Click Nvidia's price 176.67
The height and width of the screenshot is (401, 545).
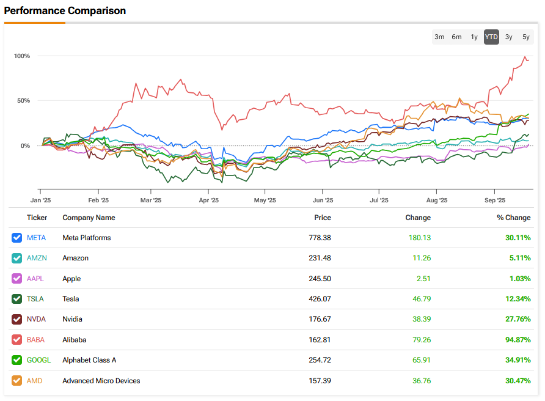pyautogui.click(x=320, y=319)
